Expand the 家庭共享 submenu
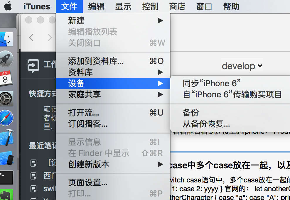290x200 pixels. coord(113,94)
